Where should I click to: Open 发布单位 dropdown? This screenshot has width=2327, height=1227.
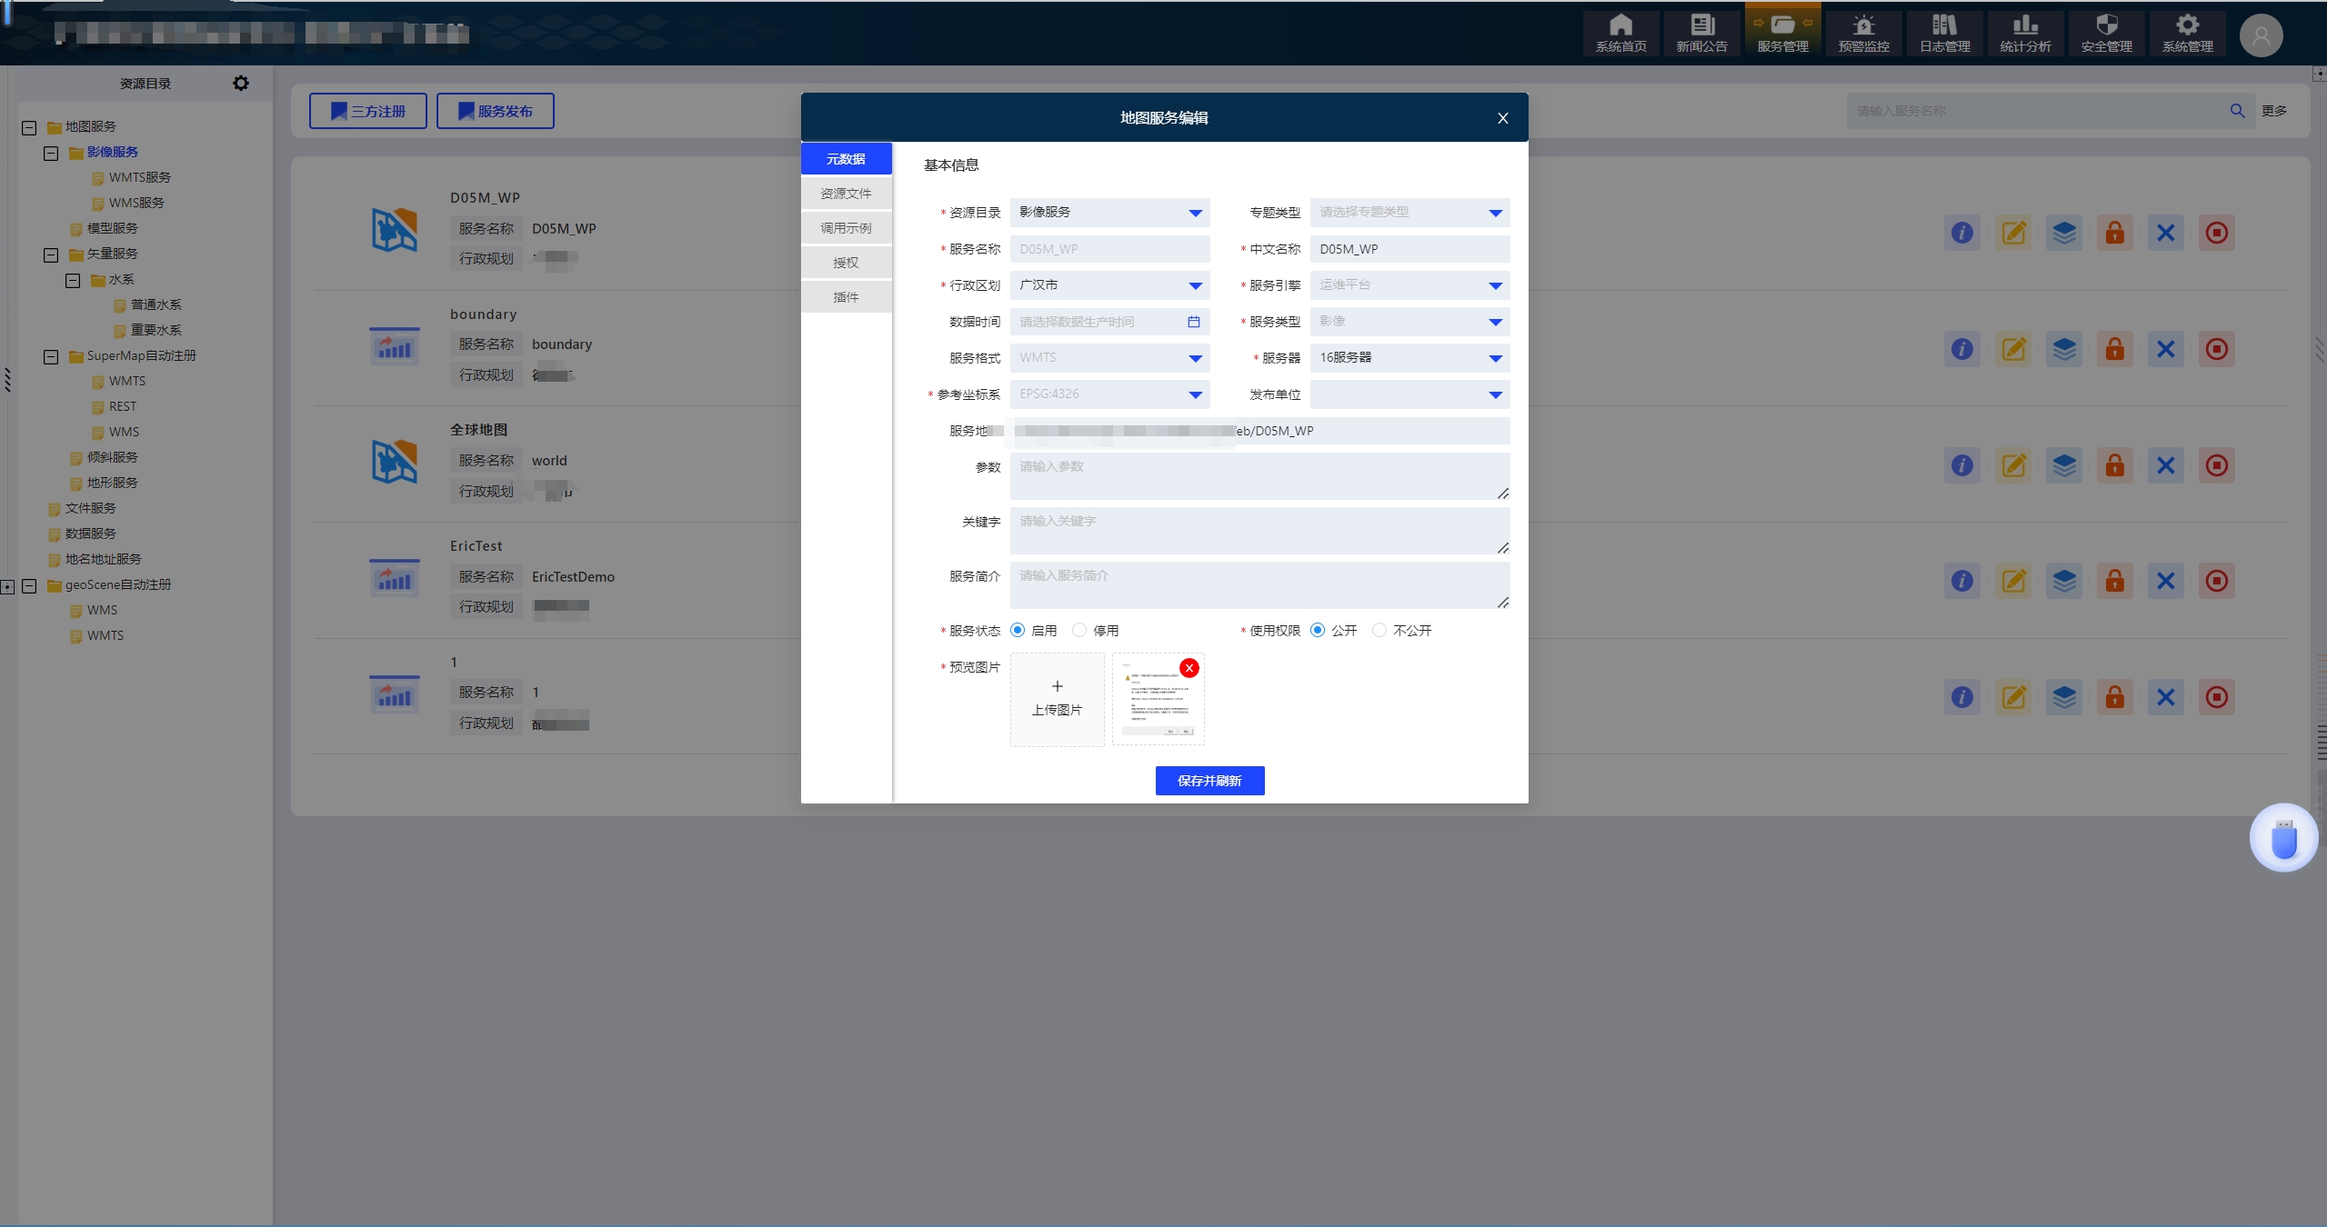point(1409,394)
